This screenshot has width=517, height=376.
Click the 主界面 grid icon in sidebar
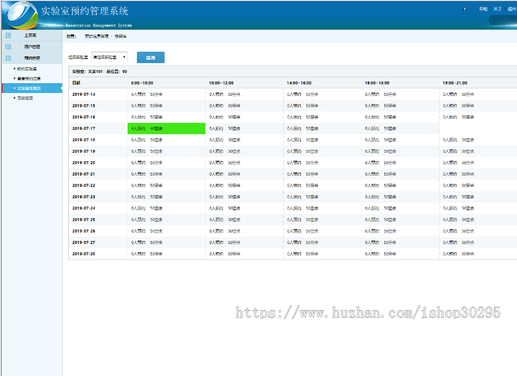[x=8, y=35]
